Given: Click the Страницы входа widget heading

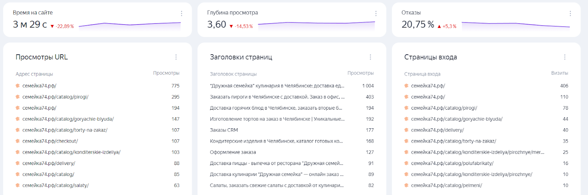Looking at the screenshot, I should (431, 57).
